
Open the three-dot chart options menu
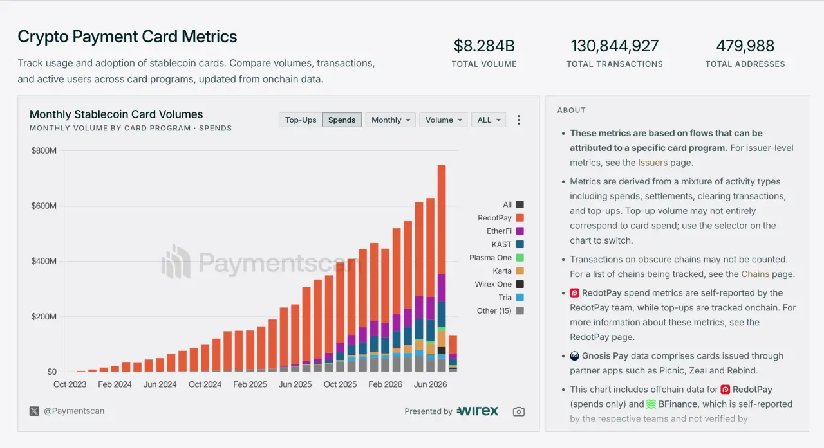tap(519, 120)
